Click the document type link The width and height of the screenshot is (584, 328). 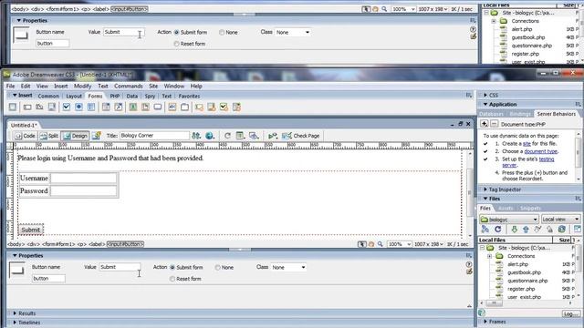[541, 151]
